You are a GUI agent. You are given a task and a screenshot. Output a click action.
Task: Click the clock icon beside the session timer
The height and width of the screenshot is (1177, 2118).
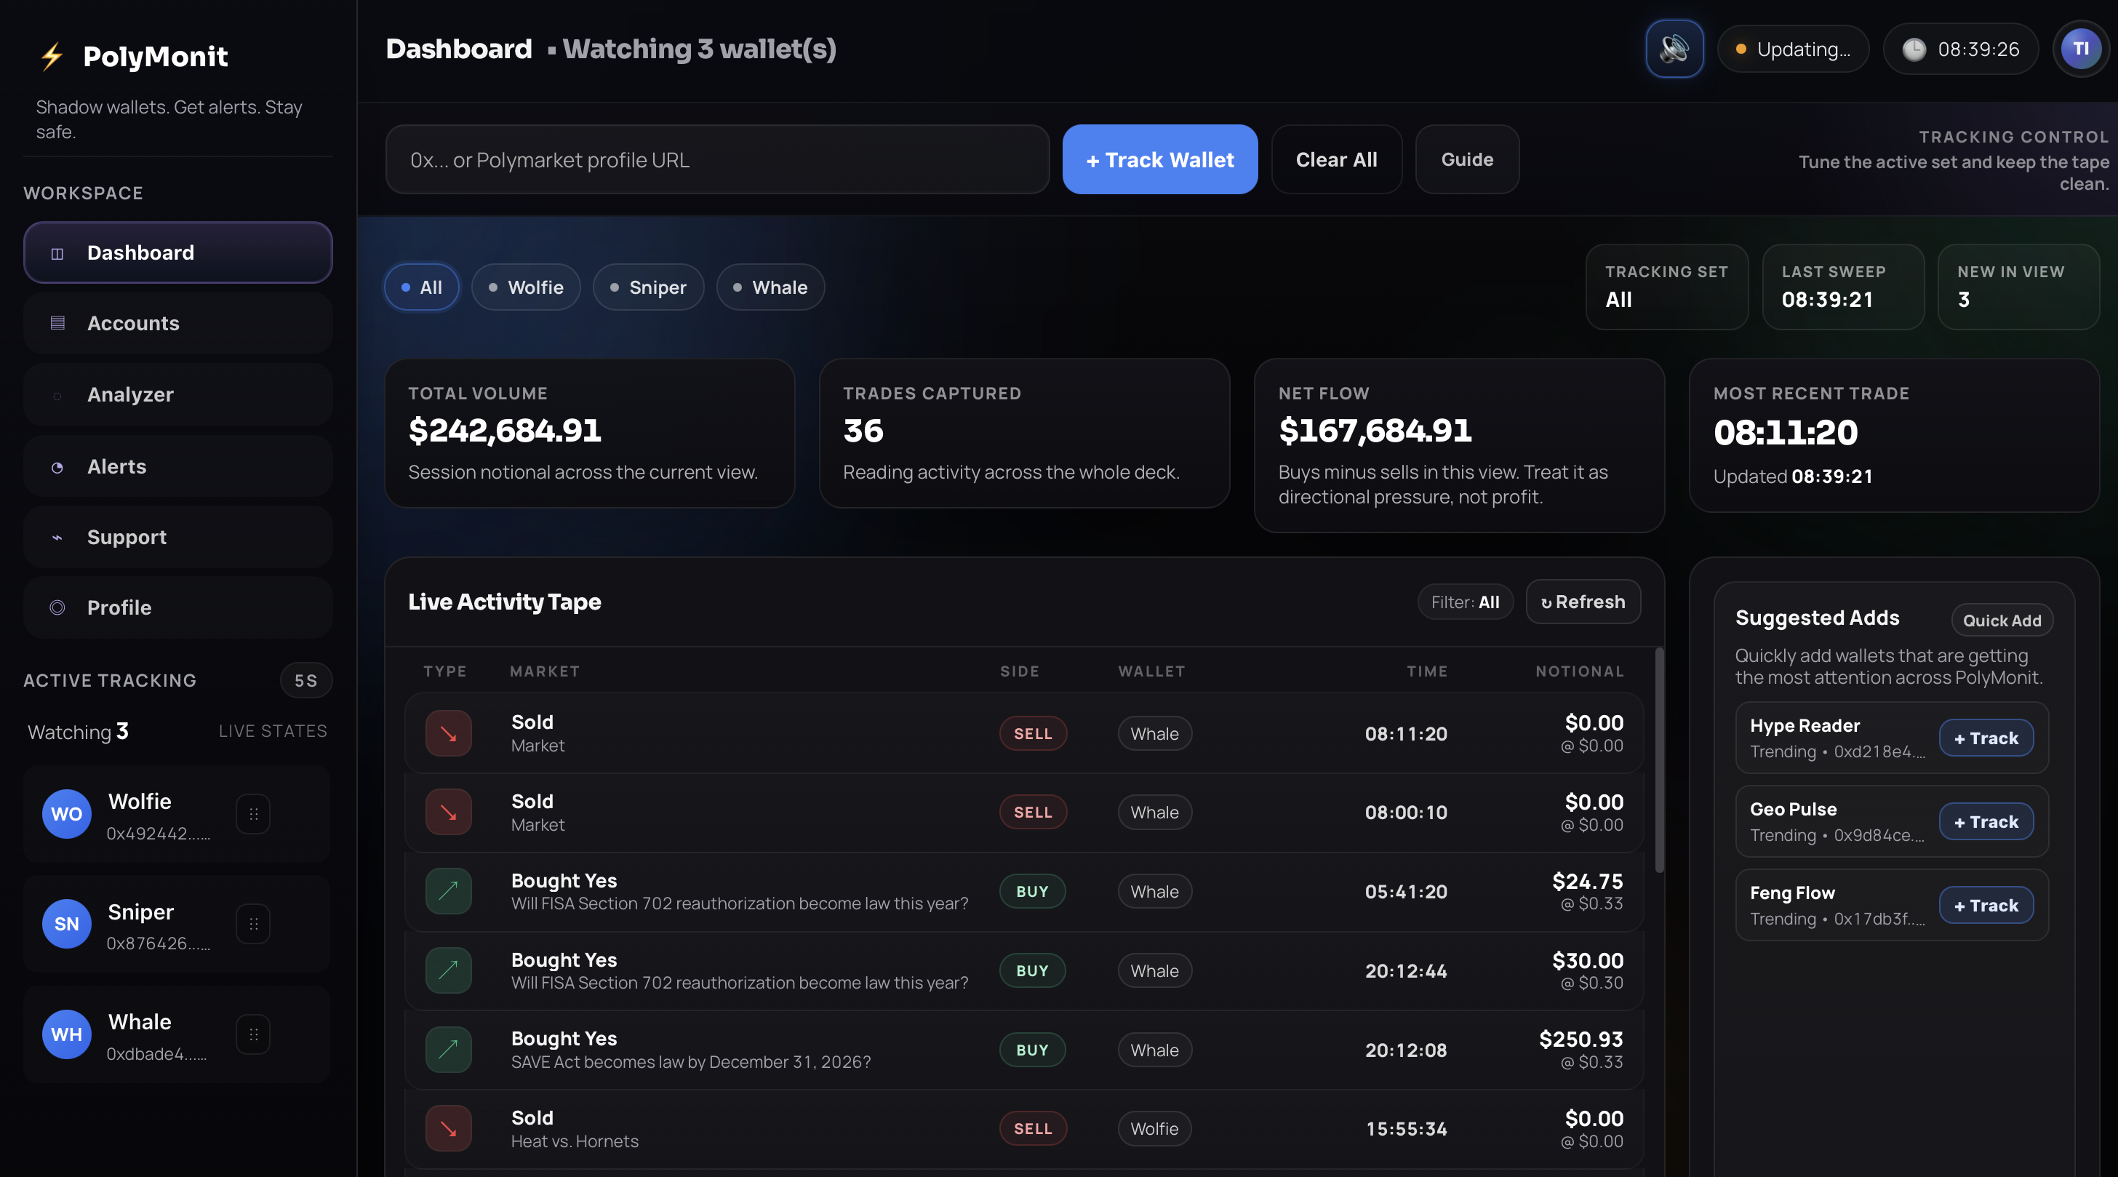pos(1916,49)
